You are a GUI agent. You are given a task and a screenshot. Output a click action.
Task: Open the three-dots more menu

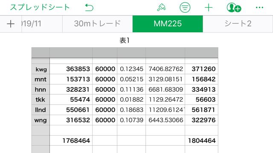point(259,8)
